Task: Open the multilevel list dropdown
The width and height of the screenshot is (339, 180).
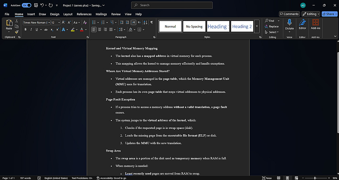Action: pyautogui.click(x=116, y=22)
